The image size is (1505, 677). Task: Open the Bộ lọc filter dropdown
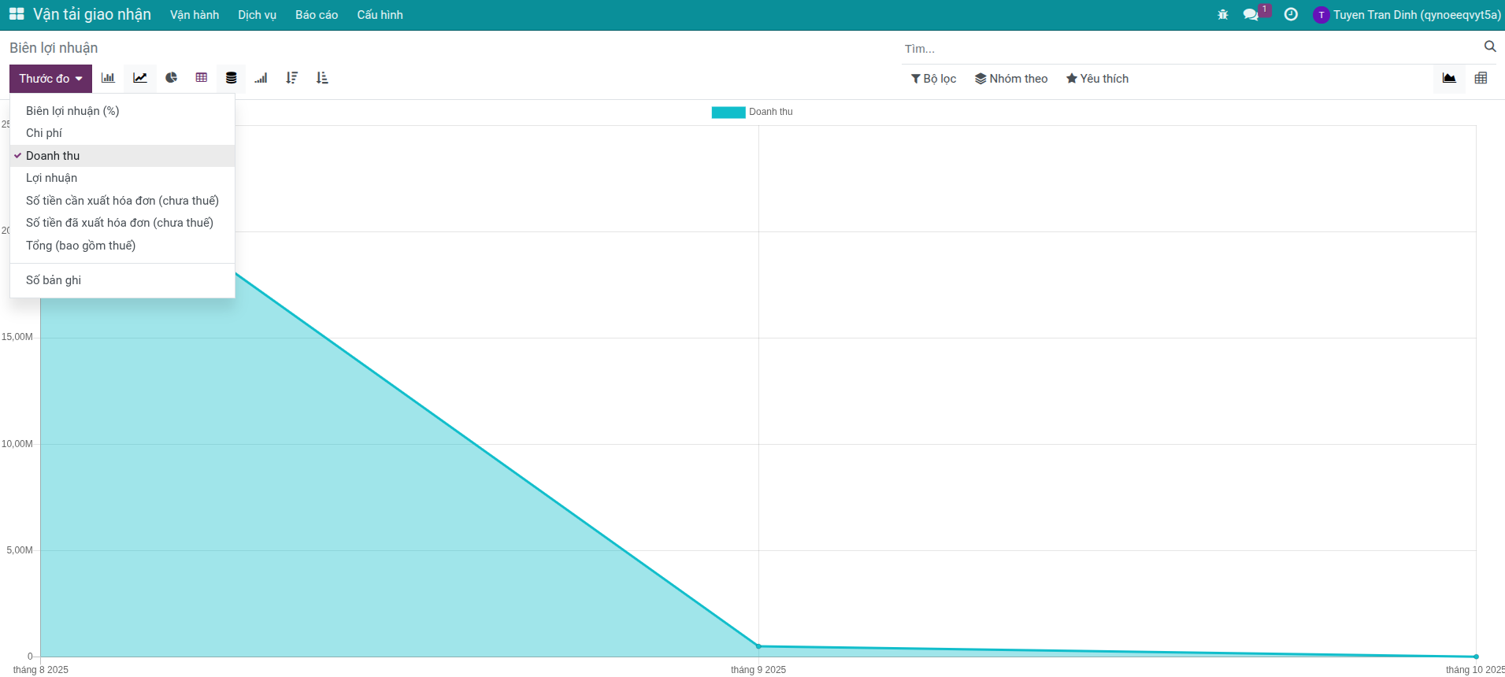[933, 79]
